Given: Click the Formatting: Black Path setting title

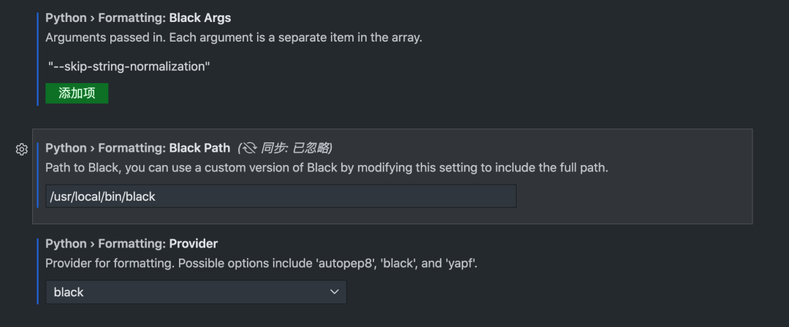Looking at the screenshot, I should coord(137,148).
